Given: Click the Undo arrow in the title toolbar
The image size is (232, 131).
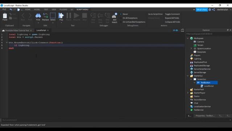Looking at the screenshot, I should (11, 9).
